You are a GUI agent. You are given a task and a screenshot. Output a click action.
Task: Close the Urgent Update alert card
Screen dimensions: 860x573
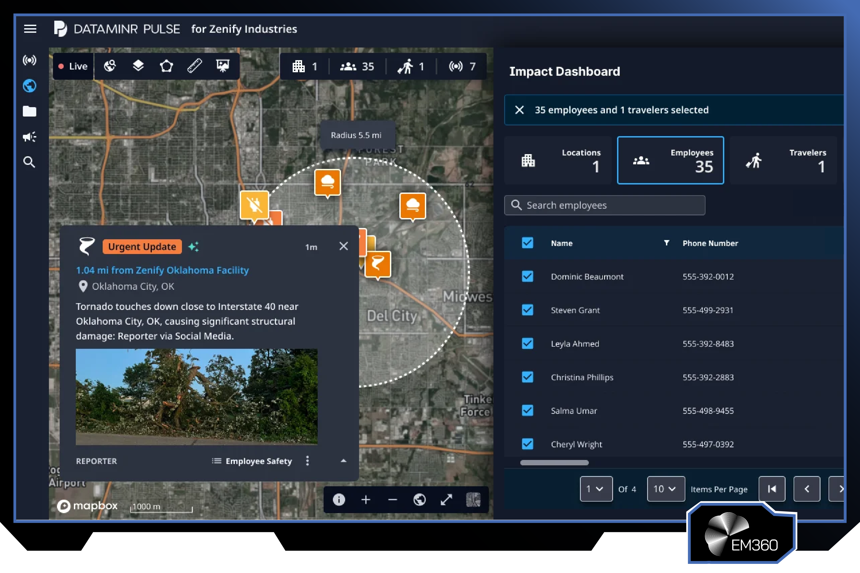click(344, 246)
